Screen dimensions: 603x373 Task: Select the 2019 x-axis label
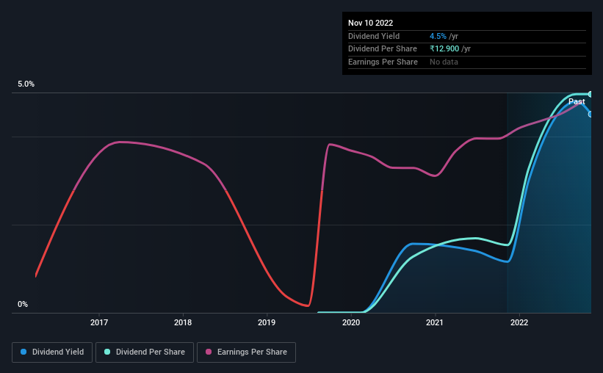click(267, 322)
